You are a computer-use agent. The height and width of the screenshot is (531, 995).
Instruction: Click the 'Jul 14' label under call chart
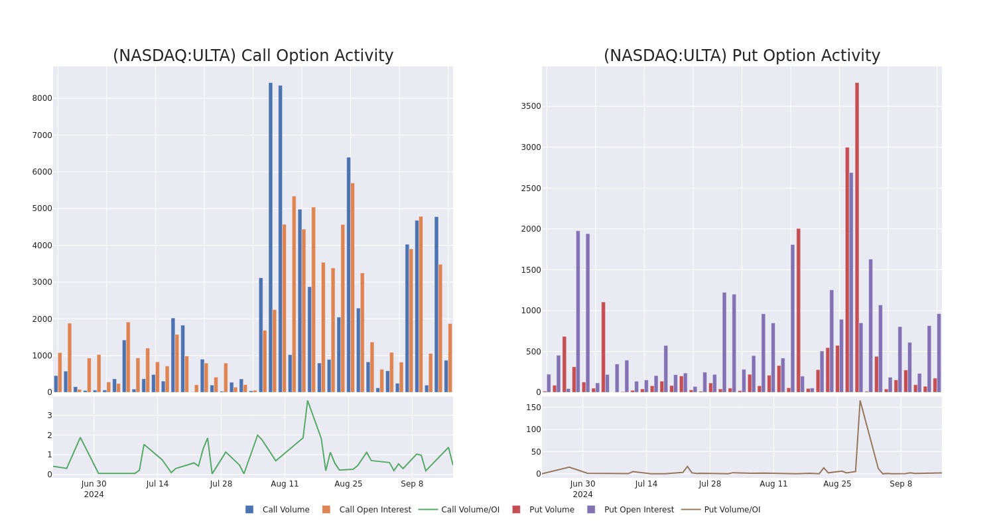click(x=157, y=484)
